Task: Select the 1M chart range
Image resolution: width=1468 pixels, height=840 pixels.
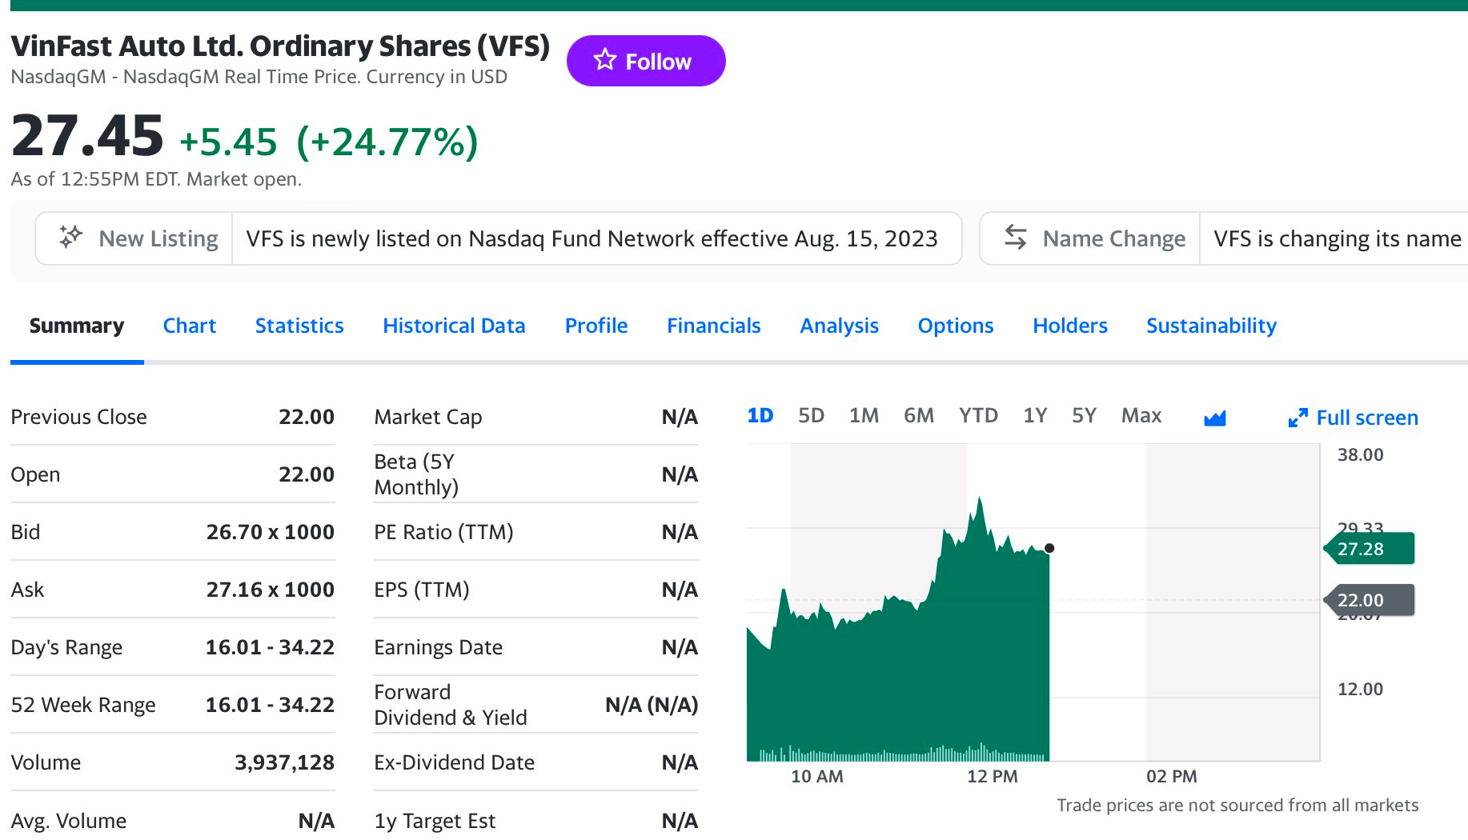Action: coord(864,415)
